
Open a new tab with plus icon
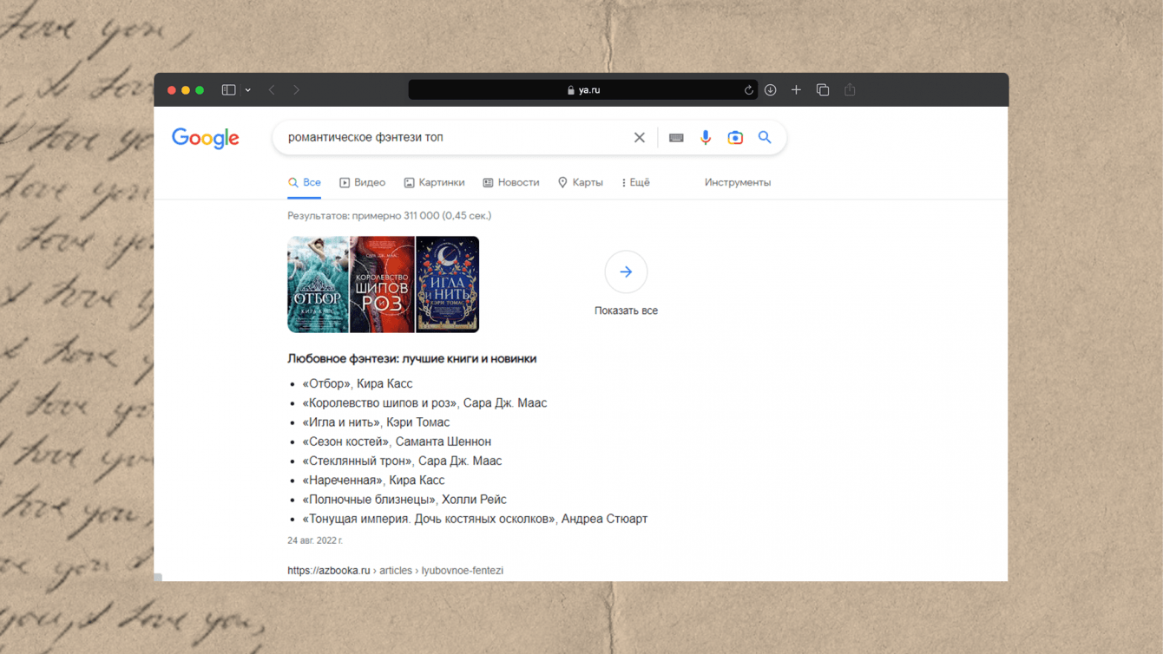point(796,90)
